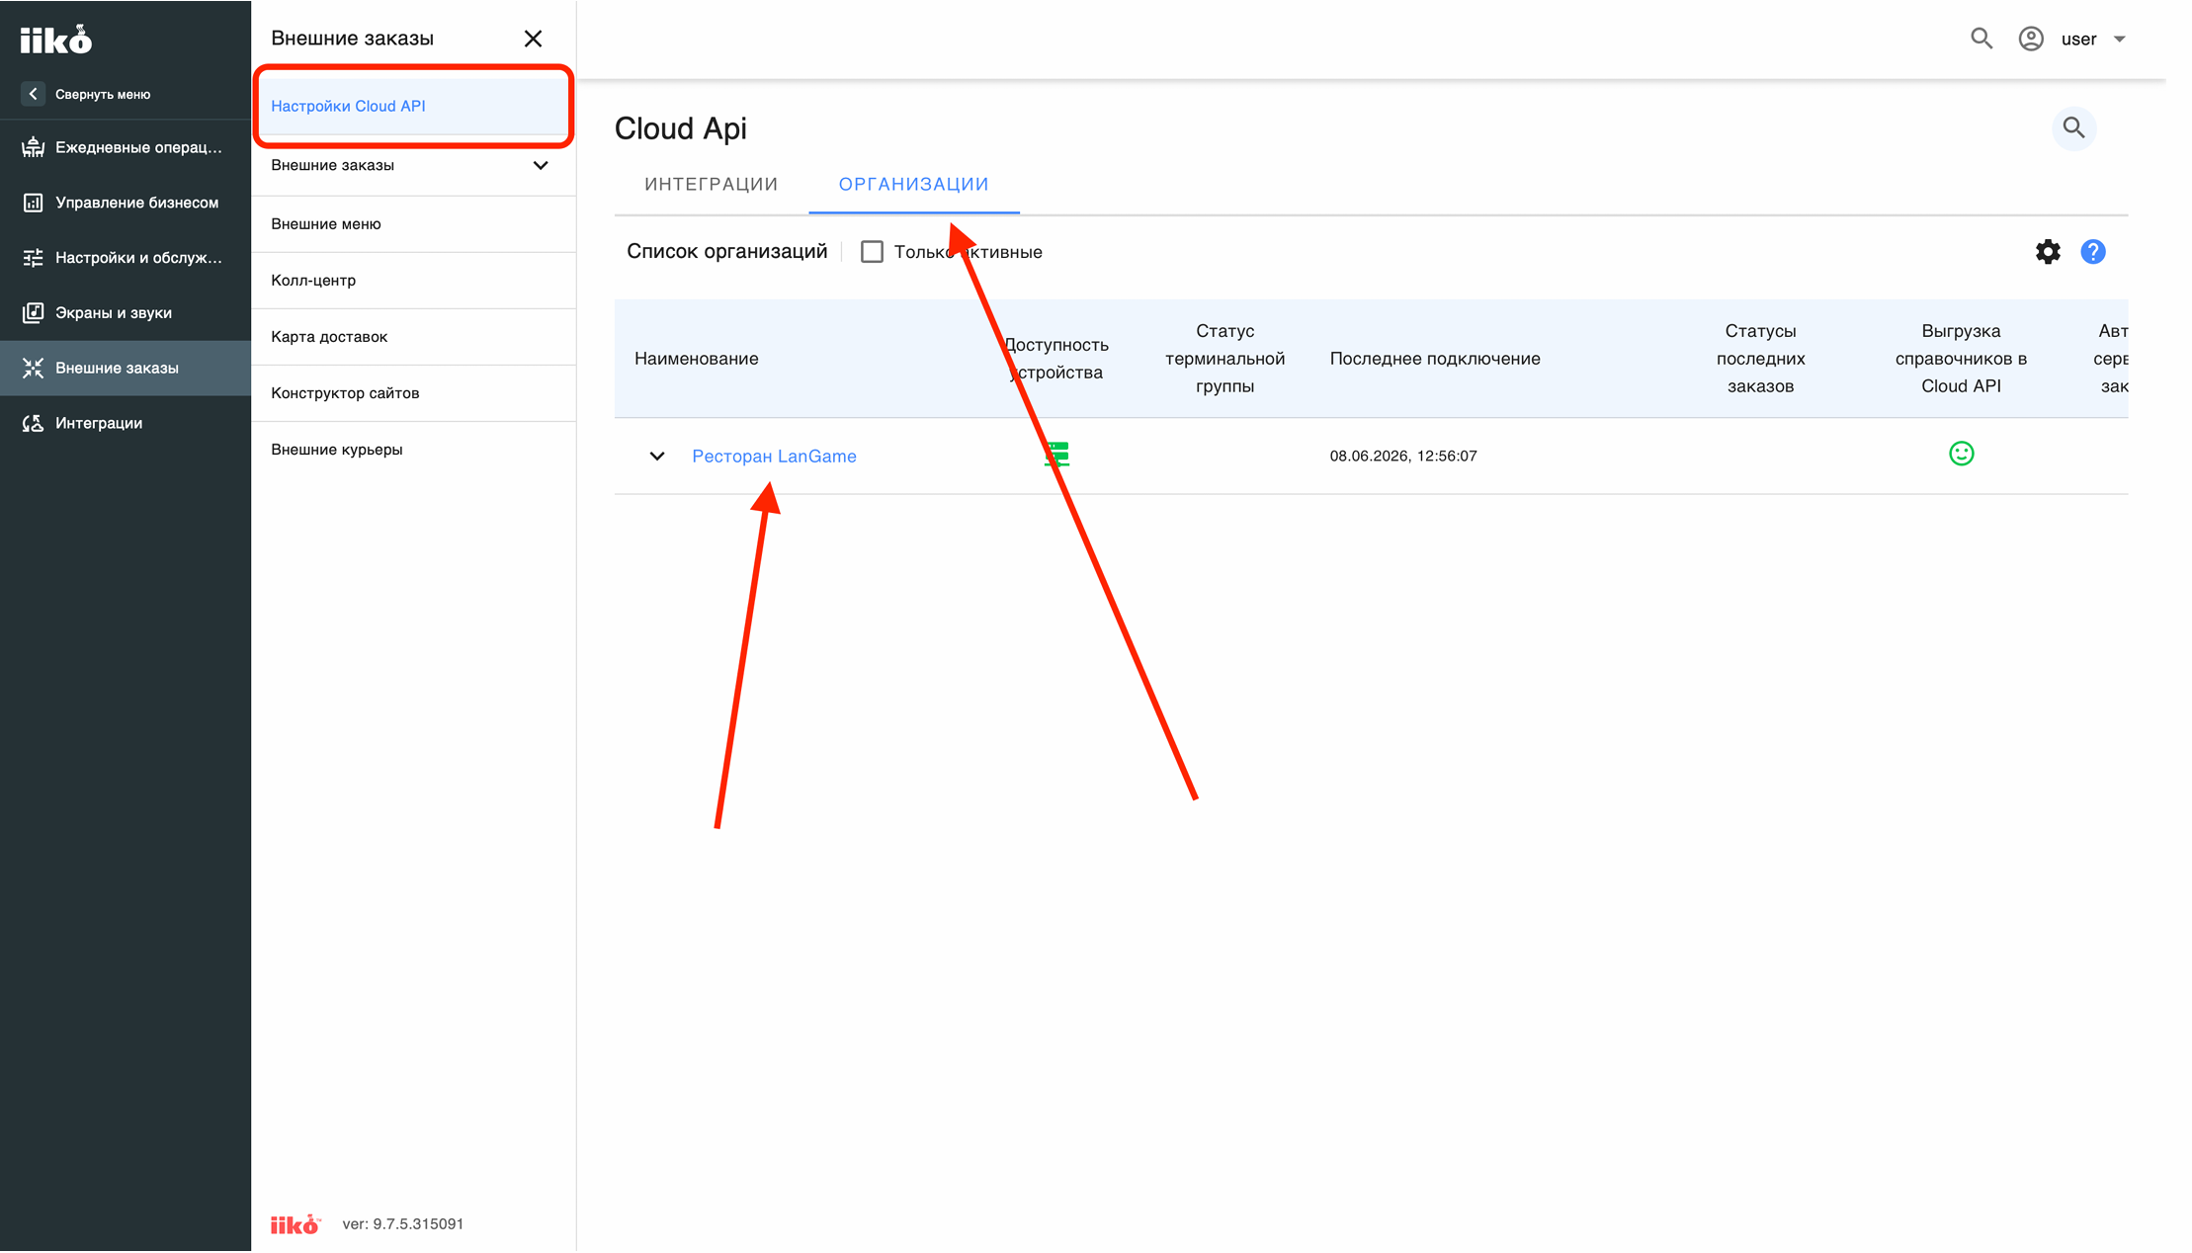Click the Список организаций heading
This screenshot has width=2192, height=1253.
726,252
